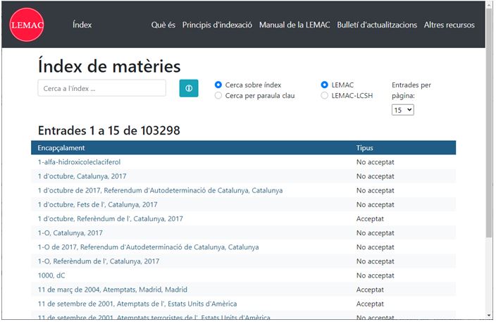Open 1 d'octubre, Referèndum de l' entry
This screenshot has width=496, height=322.
110,218
